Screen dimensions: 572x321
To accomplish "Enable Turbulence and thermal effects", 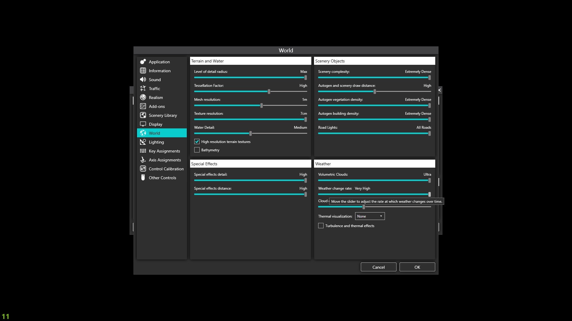I will click(x=321, y=226).
